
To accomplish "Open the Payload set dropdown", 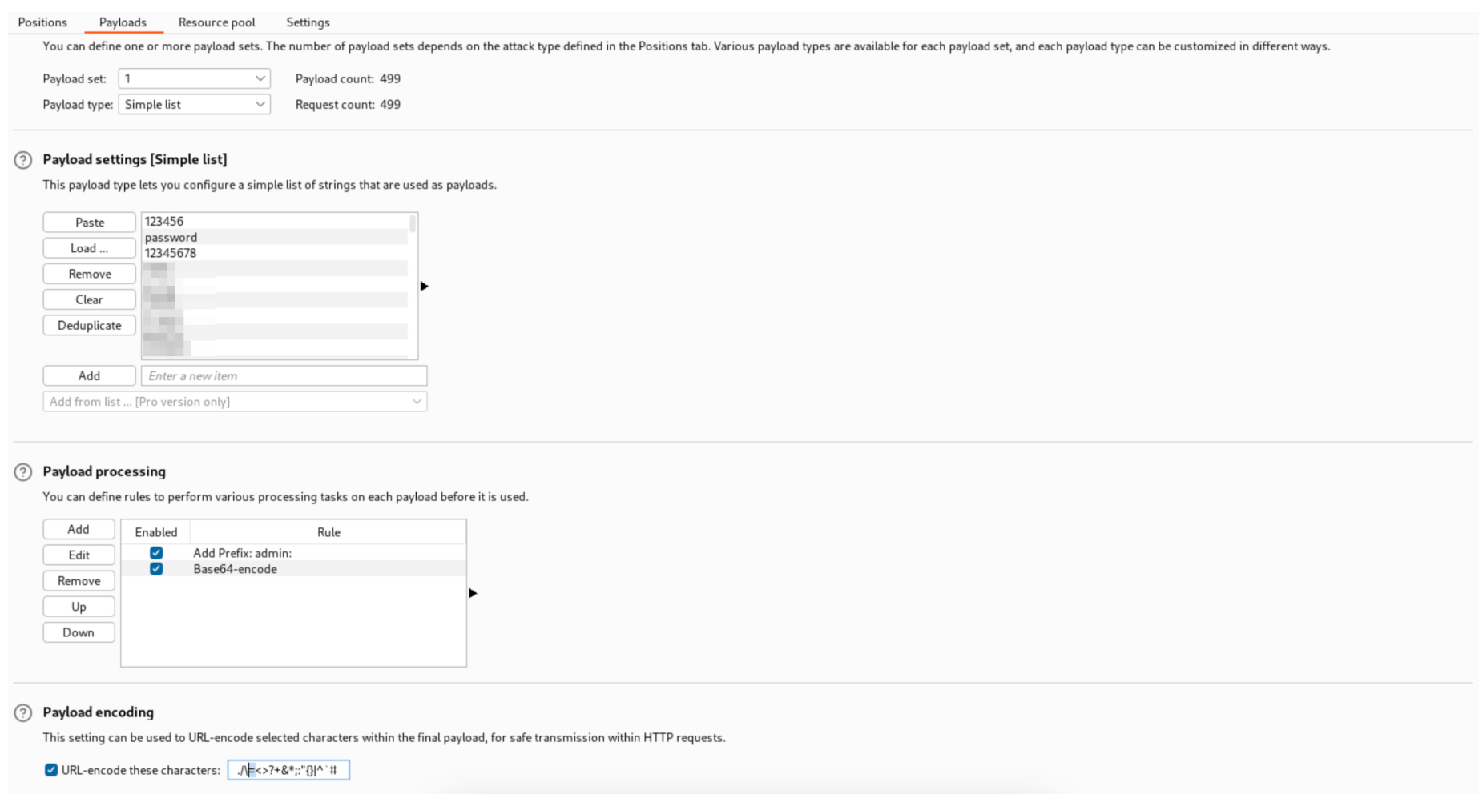I will 194,78.
